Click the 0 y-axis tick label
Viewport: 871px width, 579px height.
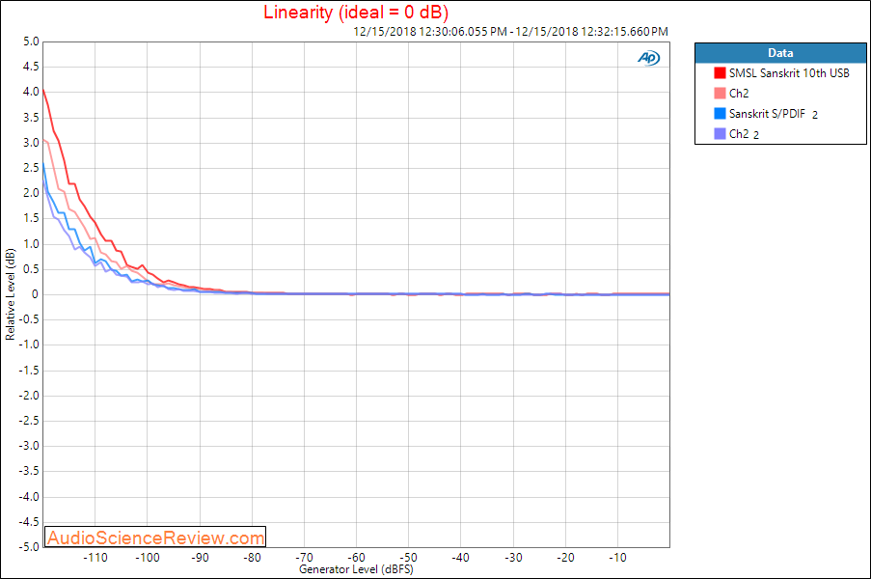click(36, 294)
